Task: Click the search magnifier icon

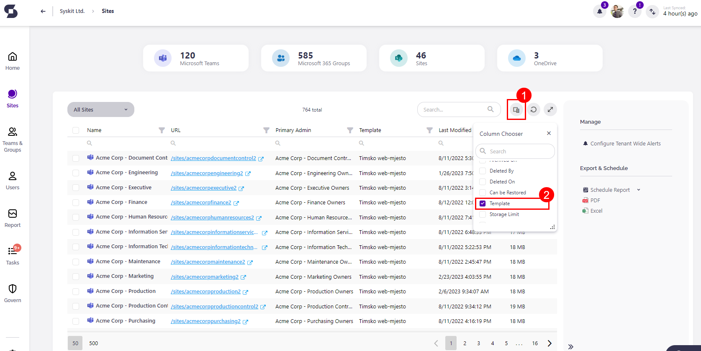Action: coord(490,109)
